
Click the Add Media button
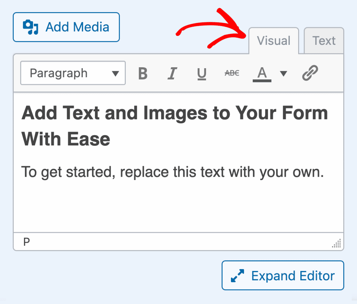(66, 27)
